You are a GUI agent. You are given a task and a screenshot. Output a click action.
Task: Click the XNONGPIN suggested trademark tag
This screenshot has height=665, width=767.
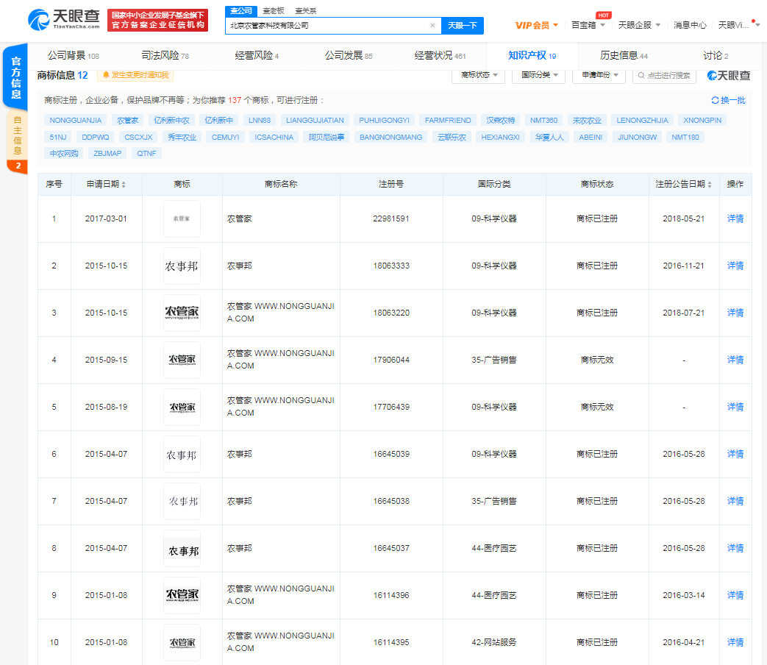click(702, 121)
